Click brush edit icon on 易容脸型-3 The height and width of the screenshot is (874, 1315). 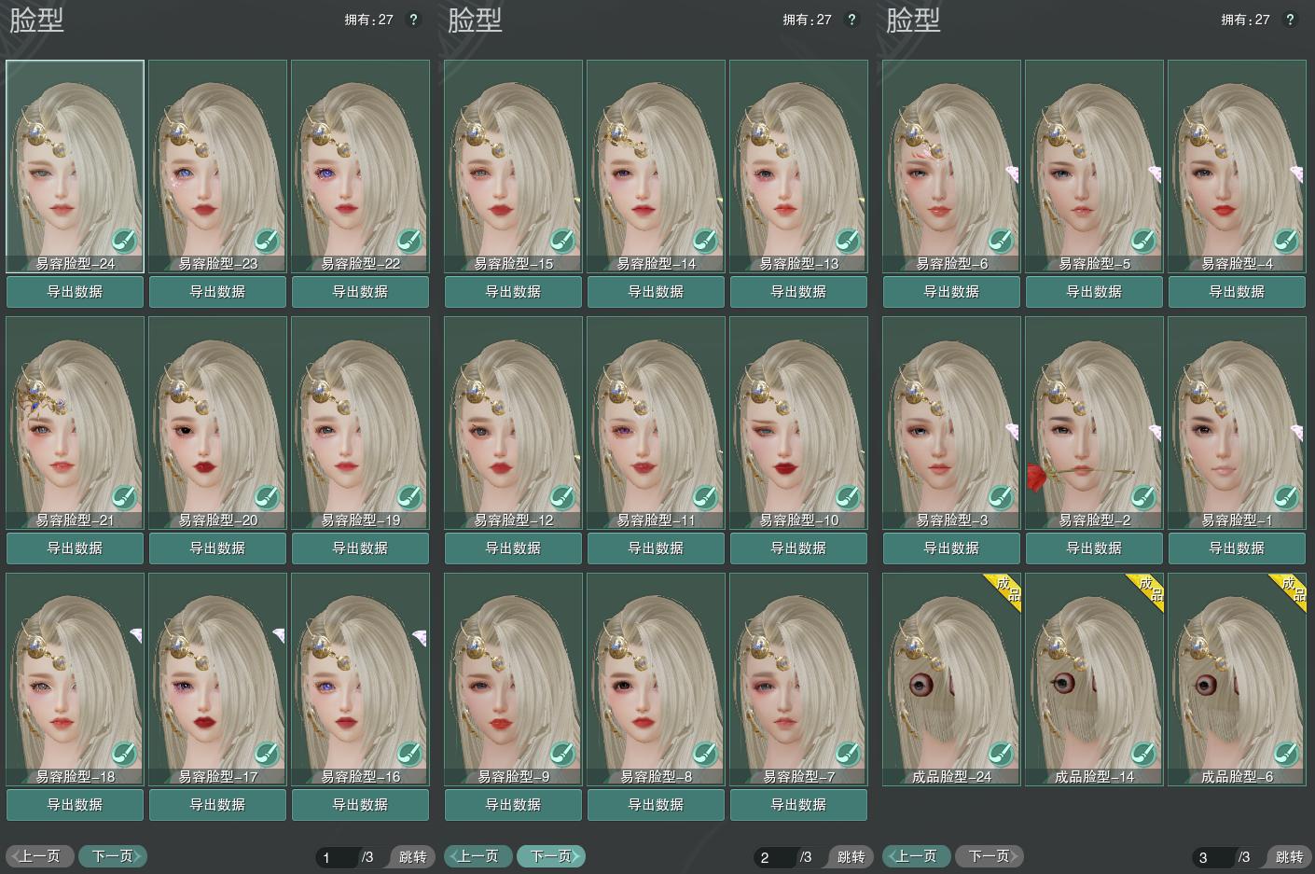pyautogui.click(x=1001, y=498)
